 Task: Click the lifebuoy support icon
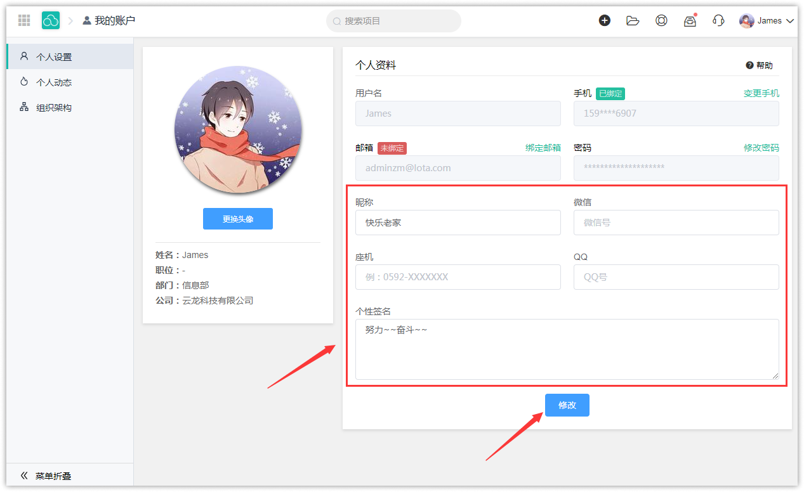(661, 20)
